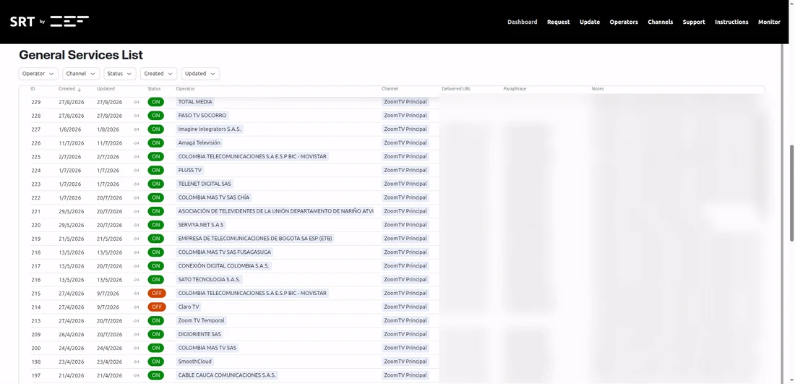Click ID 229 cell
Image resolution: width=795 pixels, height=384 pixels.
(x=35, y=102)
